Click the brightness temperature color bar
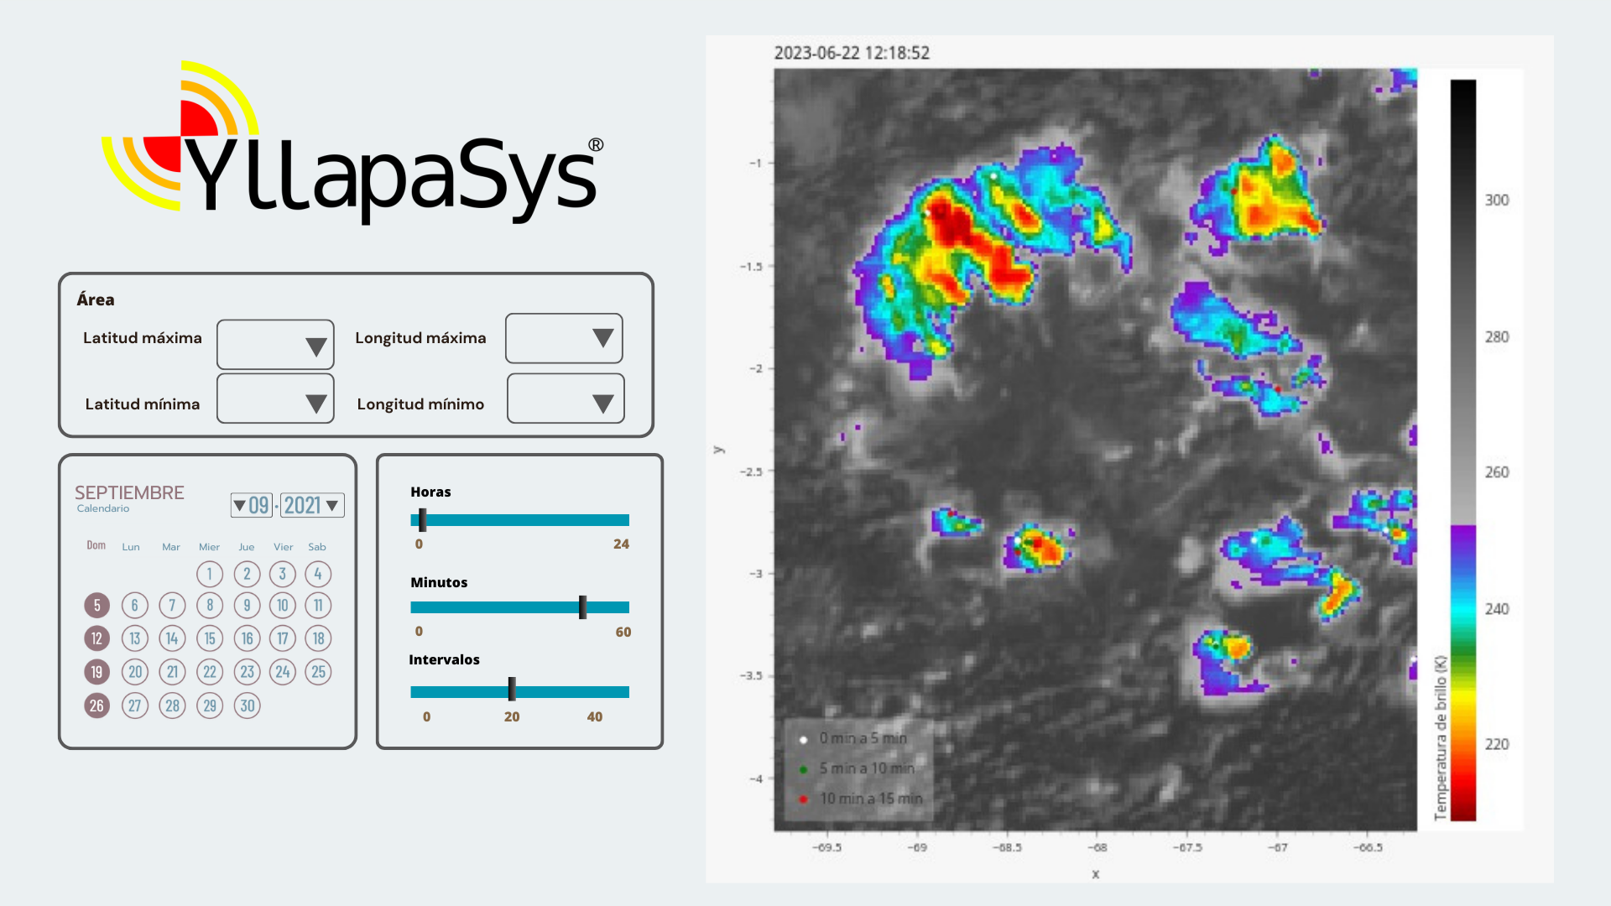The width and height of the screenshot is (1611, 906). (1462, 450)
